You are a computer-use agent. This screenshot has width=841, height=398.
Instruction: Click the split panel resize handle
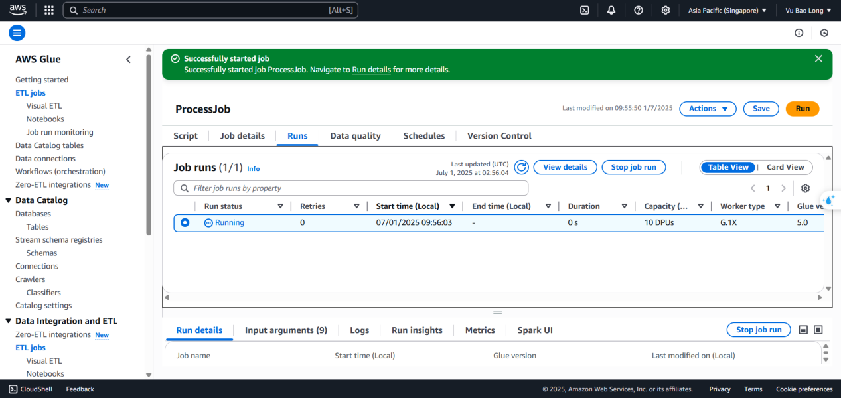[x=497, y=312]
